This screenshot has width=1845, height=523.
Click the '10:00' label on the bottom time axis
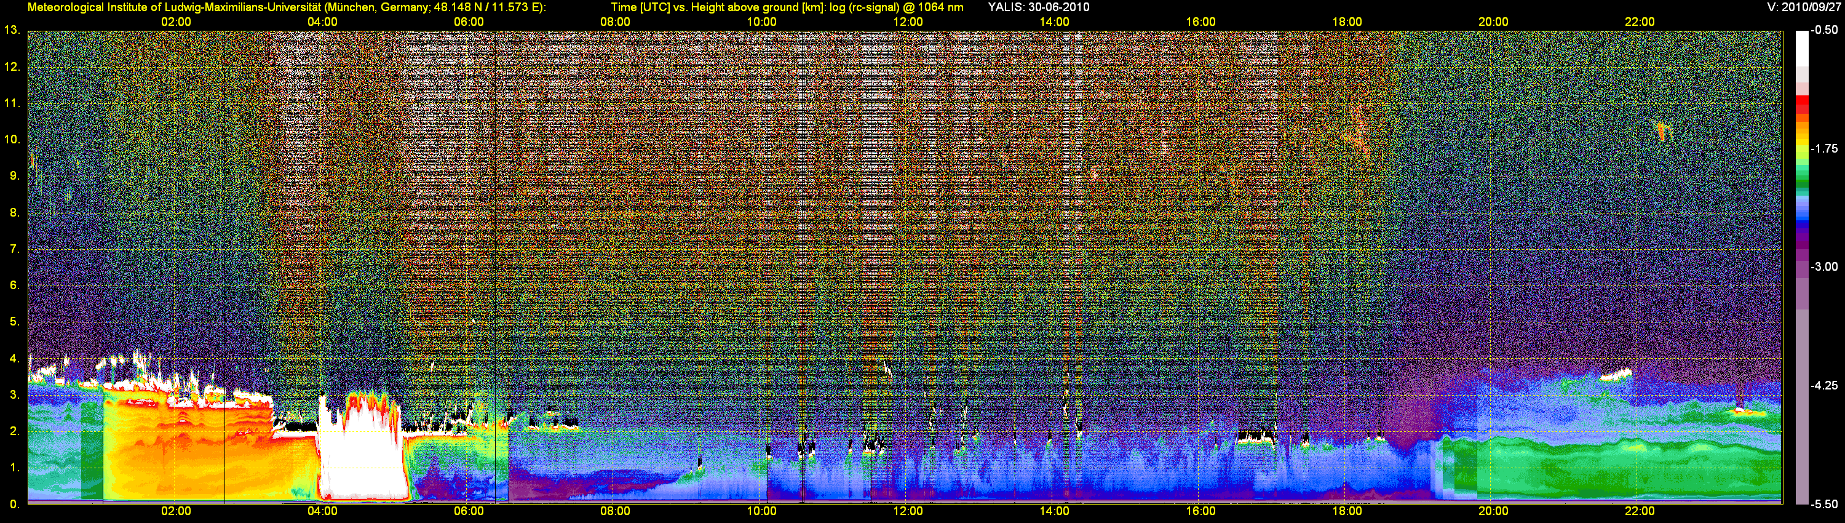[761, 511]
